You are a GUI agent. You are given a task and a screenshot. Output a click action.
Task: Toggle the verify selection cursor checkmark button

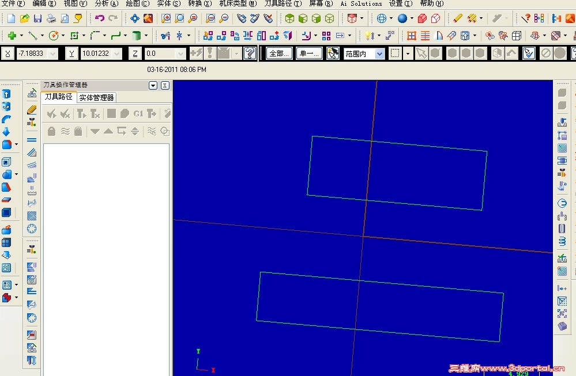(x=529, y=54)
